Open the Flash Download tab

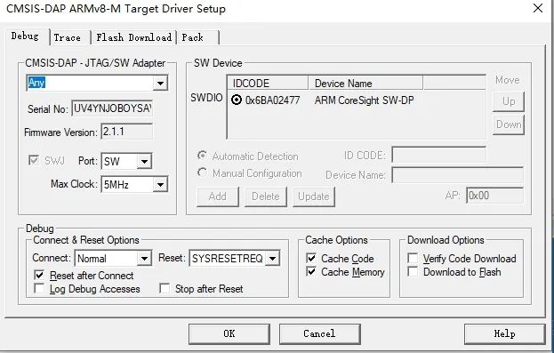click(134, 37)
